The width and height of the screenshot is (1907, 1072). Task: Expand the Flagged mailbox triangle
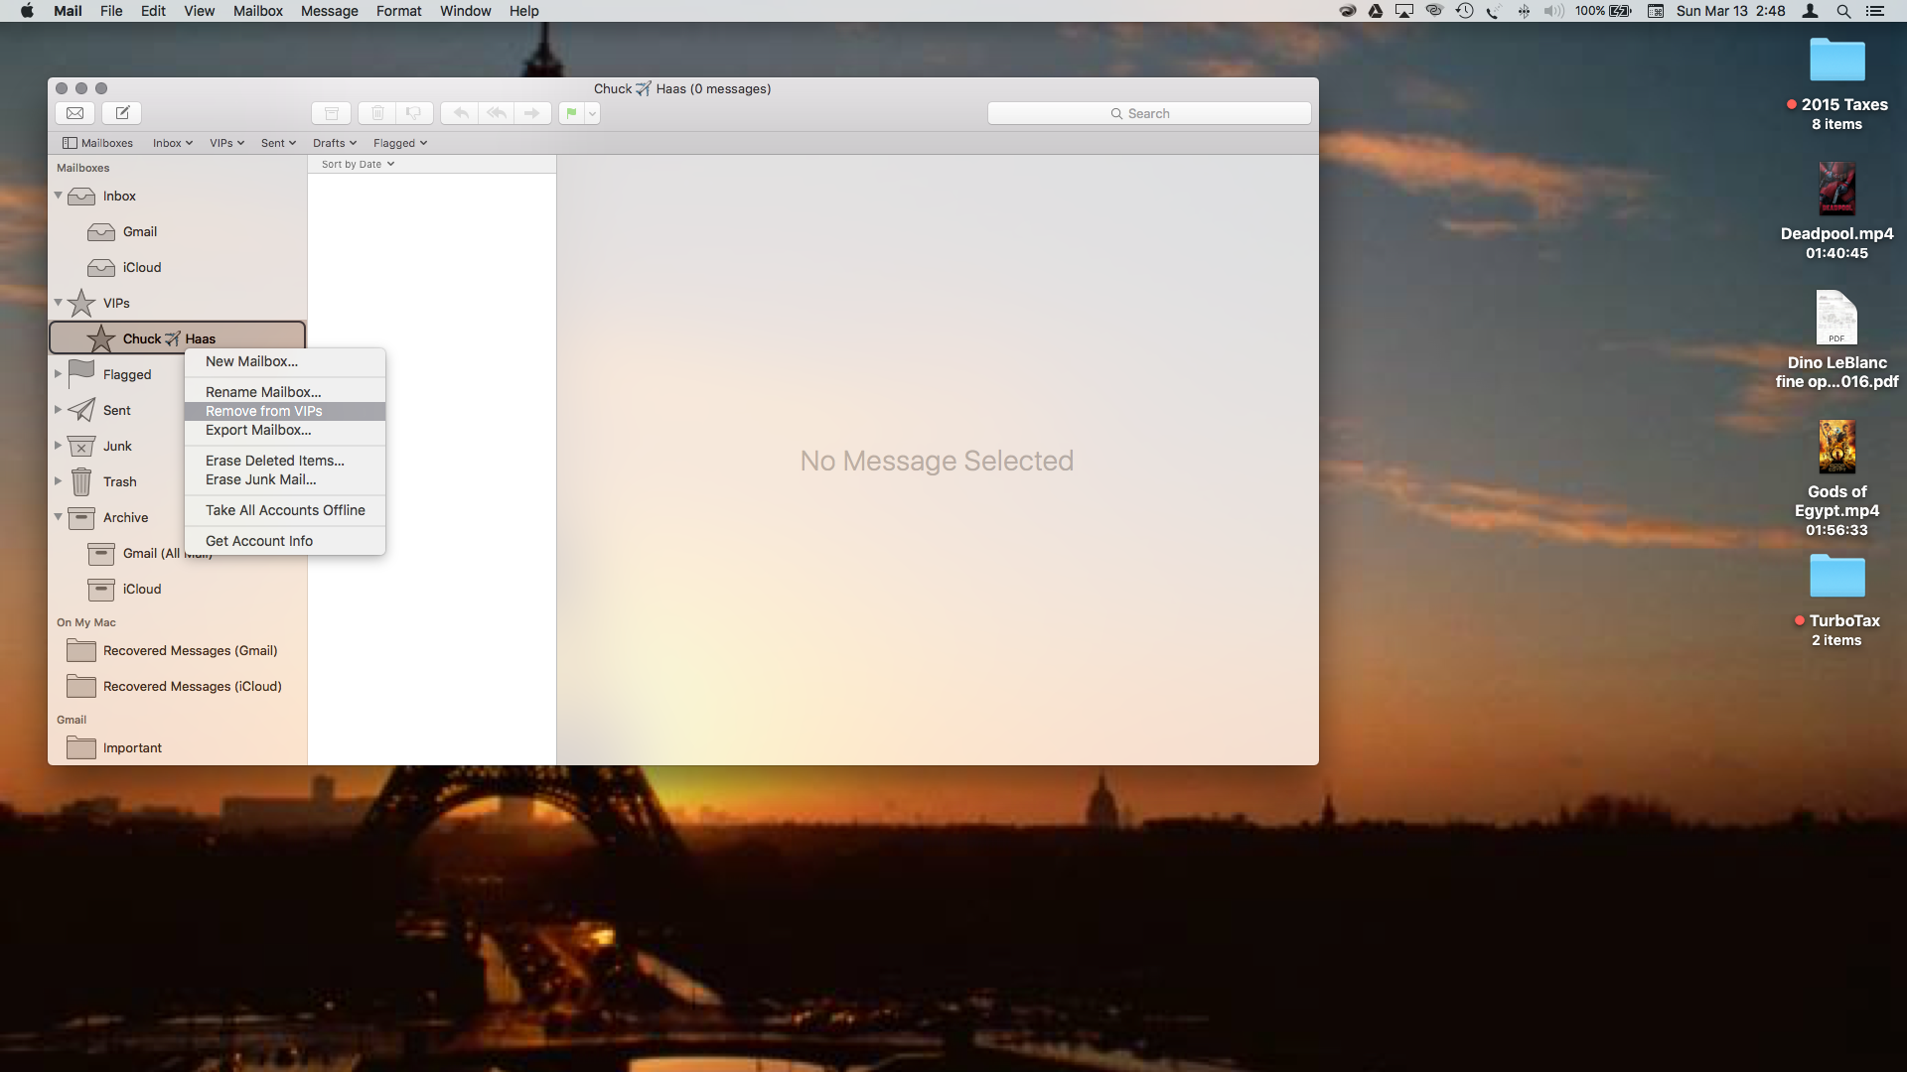point(58,374)
